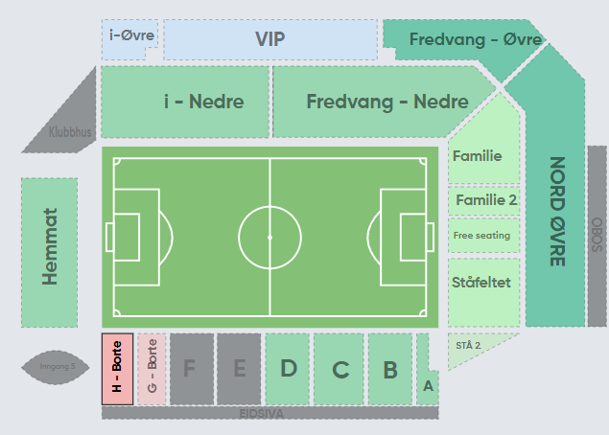Screen dimensions: 609x435
Task: Choose the Hemmat stand
Action: point(49,252)
